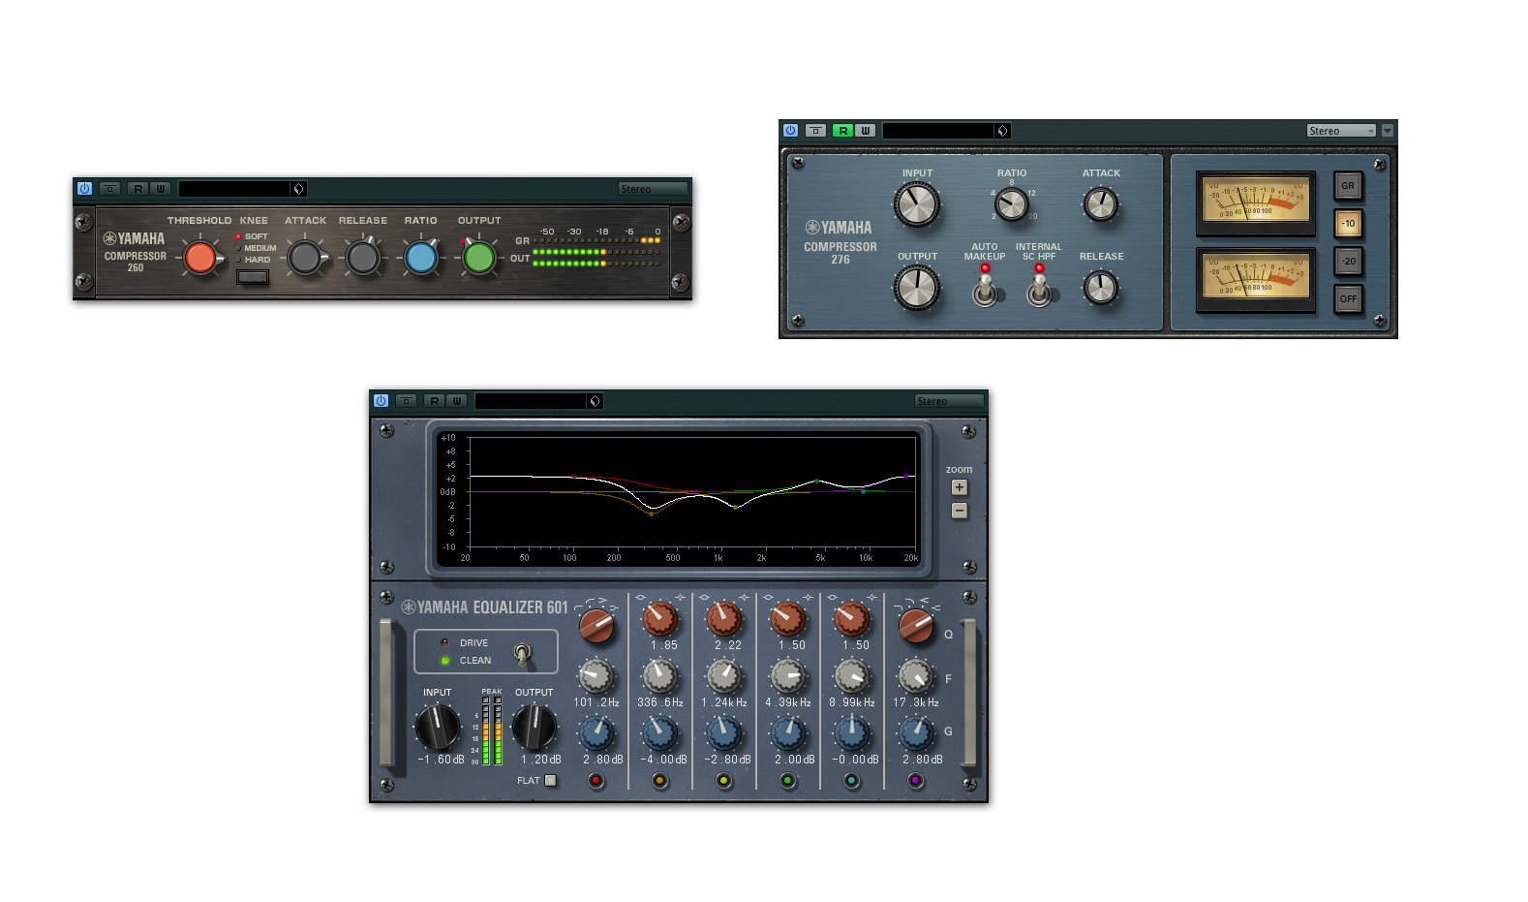Toggle the bypass power button on Compressor 276

coord(790,131)
